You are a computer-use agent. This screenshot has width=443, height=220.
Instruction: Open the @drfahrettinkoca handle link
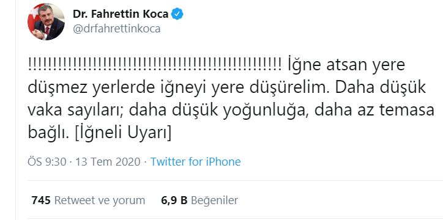[x=117, y=29]
